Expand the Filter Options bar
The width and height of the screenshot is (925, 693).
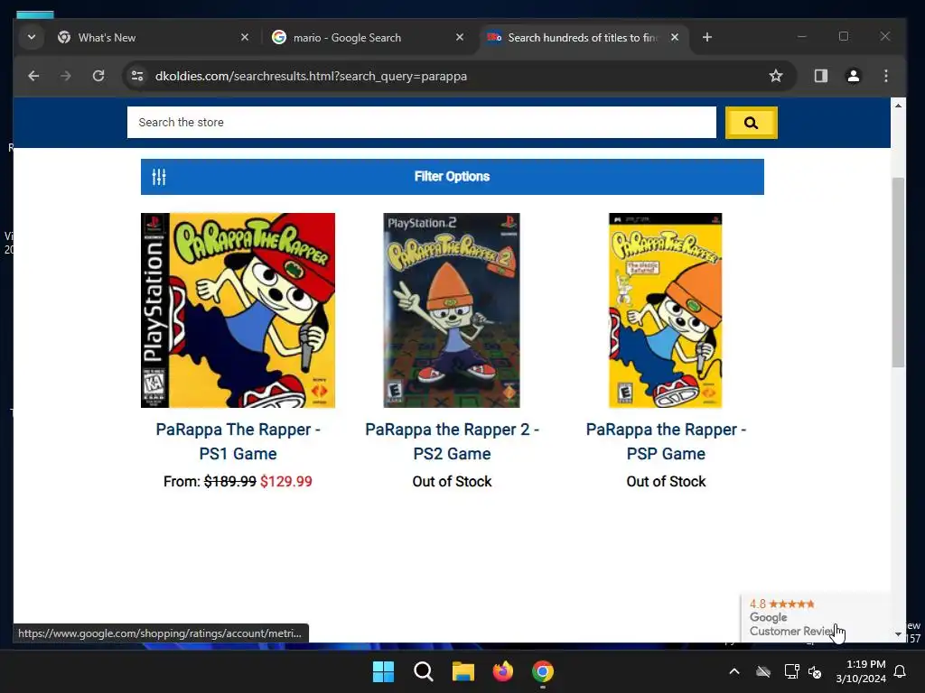(453, 177)
